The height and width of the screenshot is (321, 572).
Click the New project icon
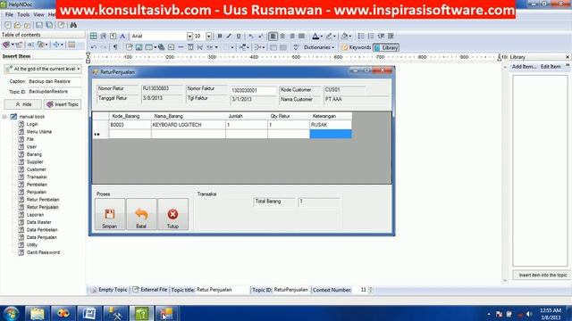coord(8,25)
